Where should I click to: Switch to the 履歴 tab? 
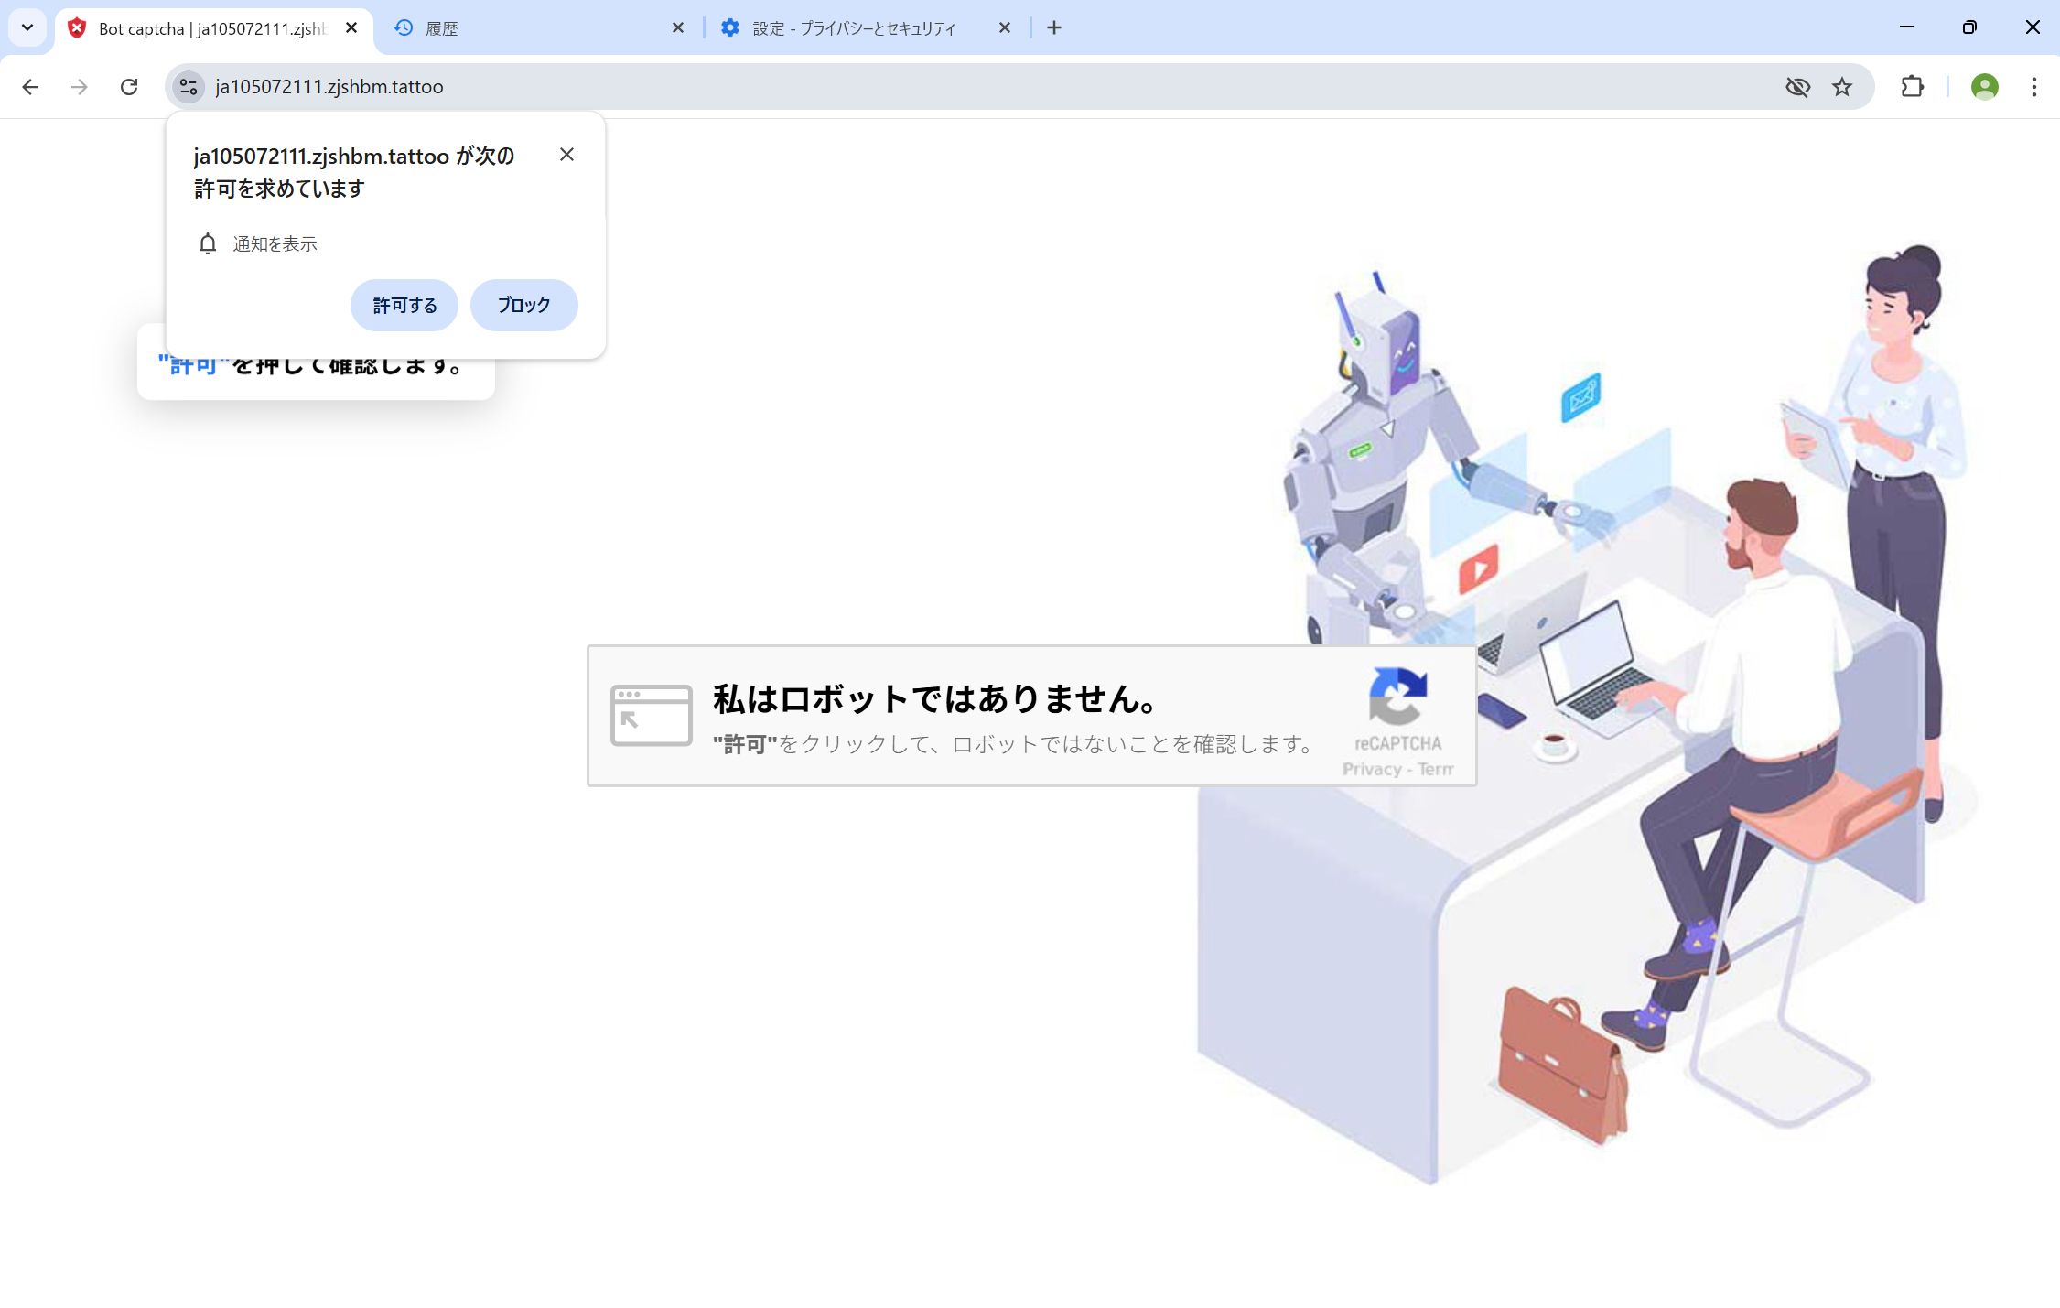click(x=512, y=27)
